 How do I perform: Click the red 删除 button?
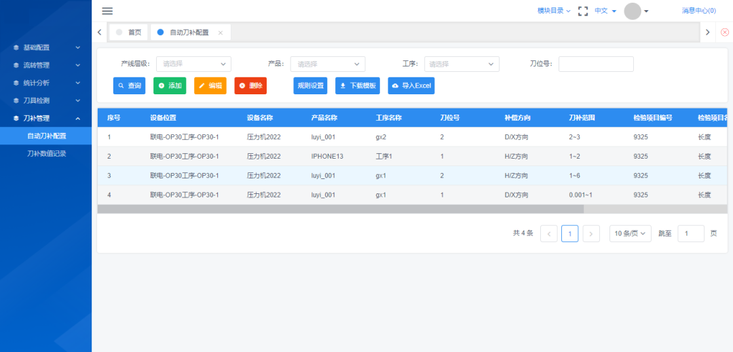pos(250,86)
